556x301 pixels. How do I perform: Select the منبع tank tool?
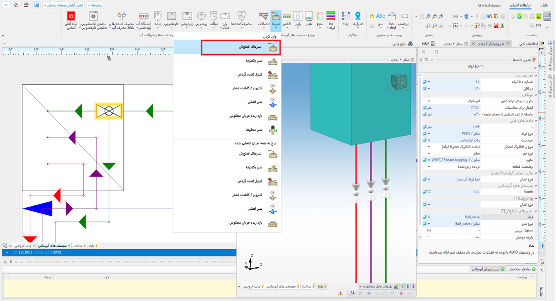pos(320,19)
